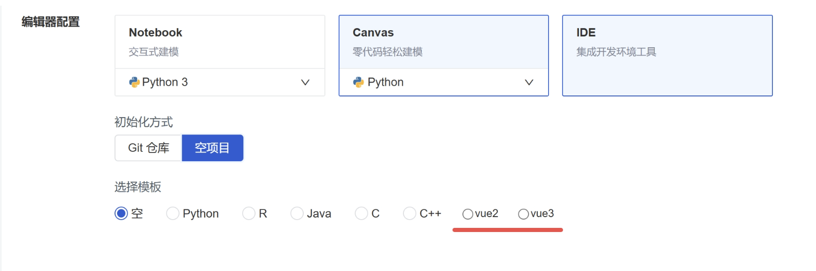
Task: Choose the R template option
Action: click(x=249, y=214)
